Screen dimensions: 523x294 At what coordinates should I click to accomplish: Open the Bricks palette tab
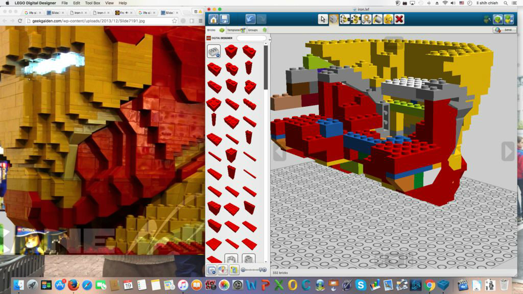click(x=216, y=30)
